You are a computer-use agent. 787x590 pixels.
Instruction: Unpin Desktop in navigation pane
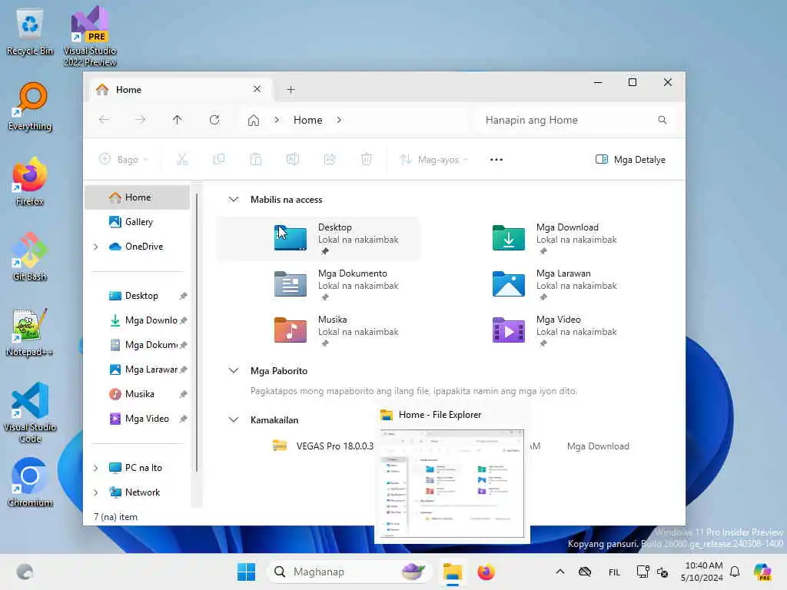(183, 296)
